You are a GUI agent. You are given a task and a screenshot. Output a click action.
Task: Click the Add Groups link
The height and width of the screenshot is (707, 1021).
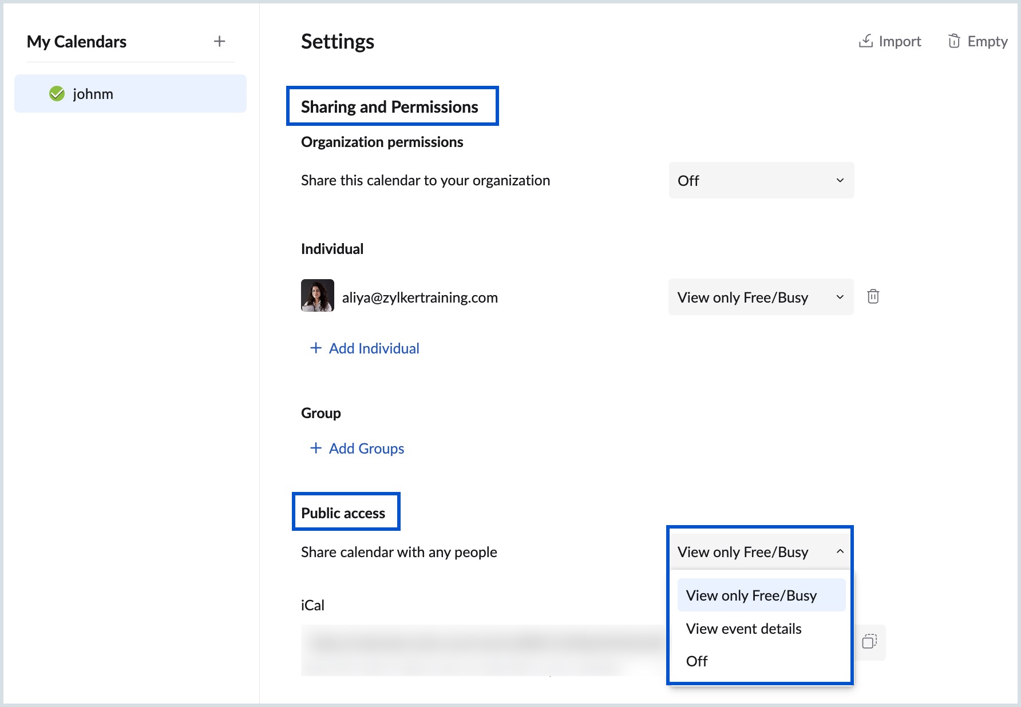(x=366, y=448)
